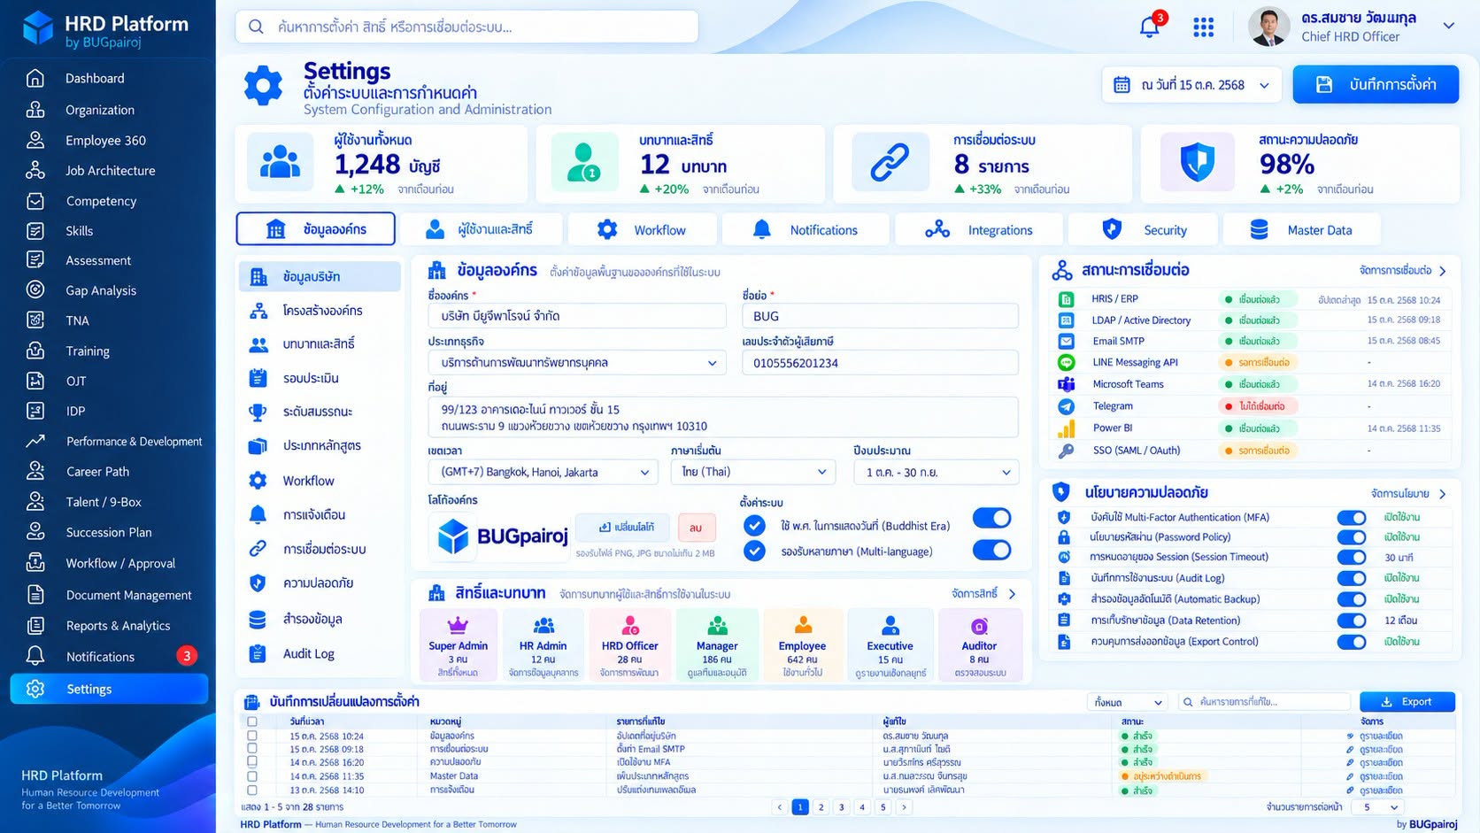
Task: Click the Auditor role icon
Action: coord(979,627)
